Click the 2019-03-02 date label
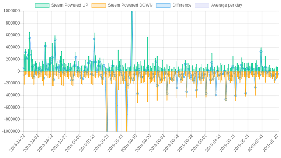Screen dimensions: 281x158 (157, 143)
